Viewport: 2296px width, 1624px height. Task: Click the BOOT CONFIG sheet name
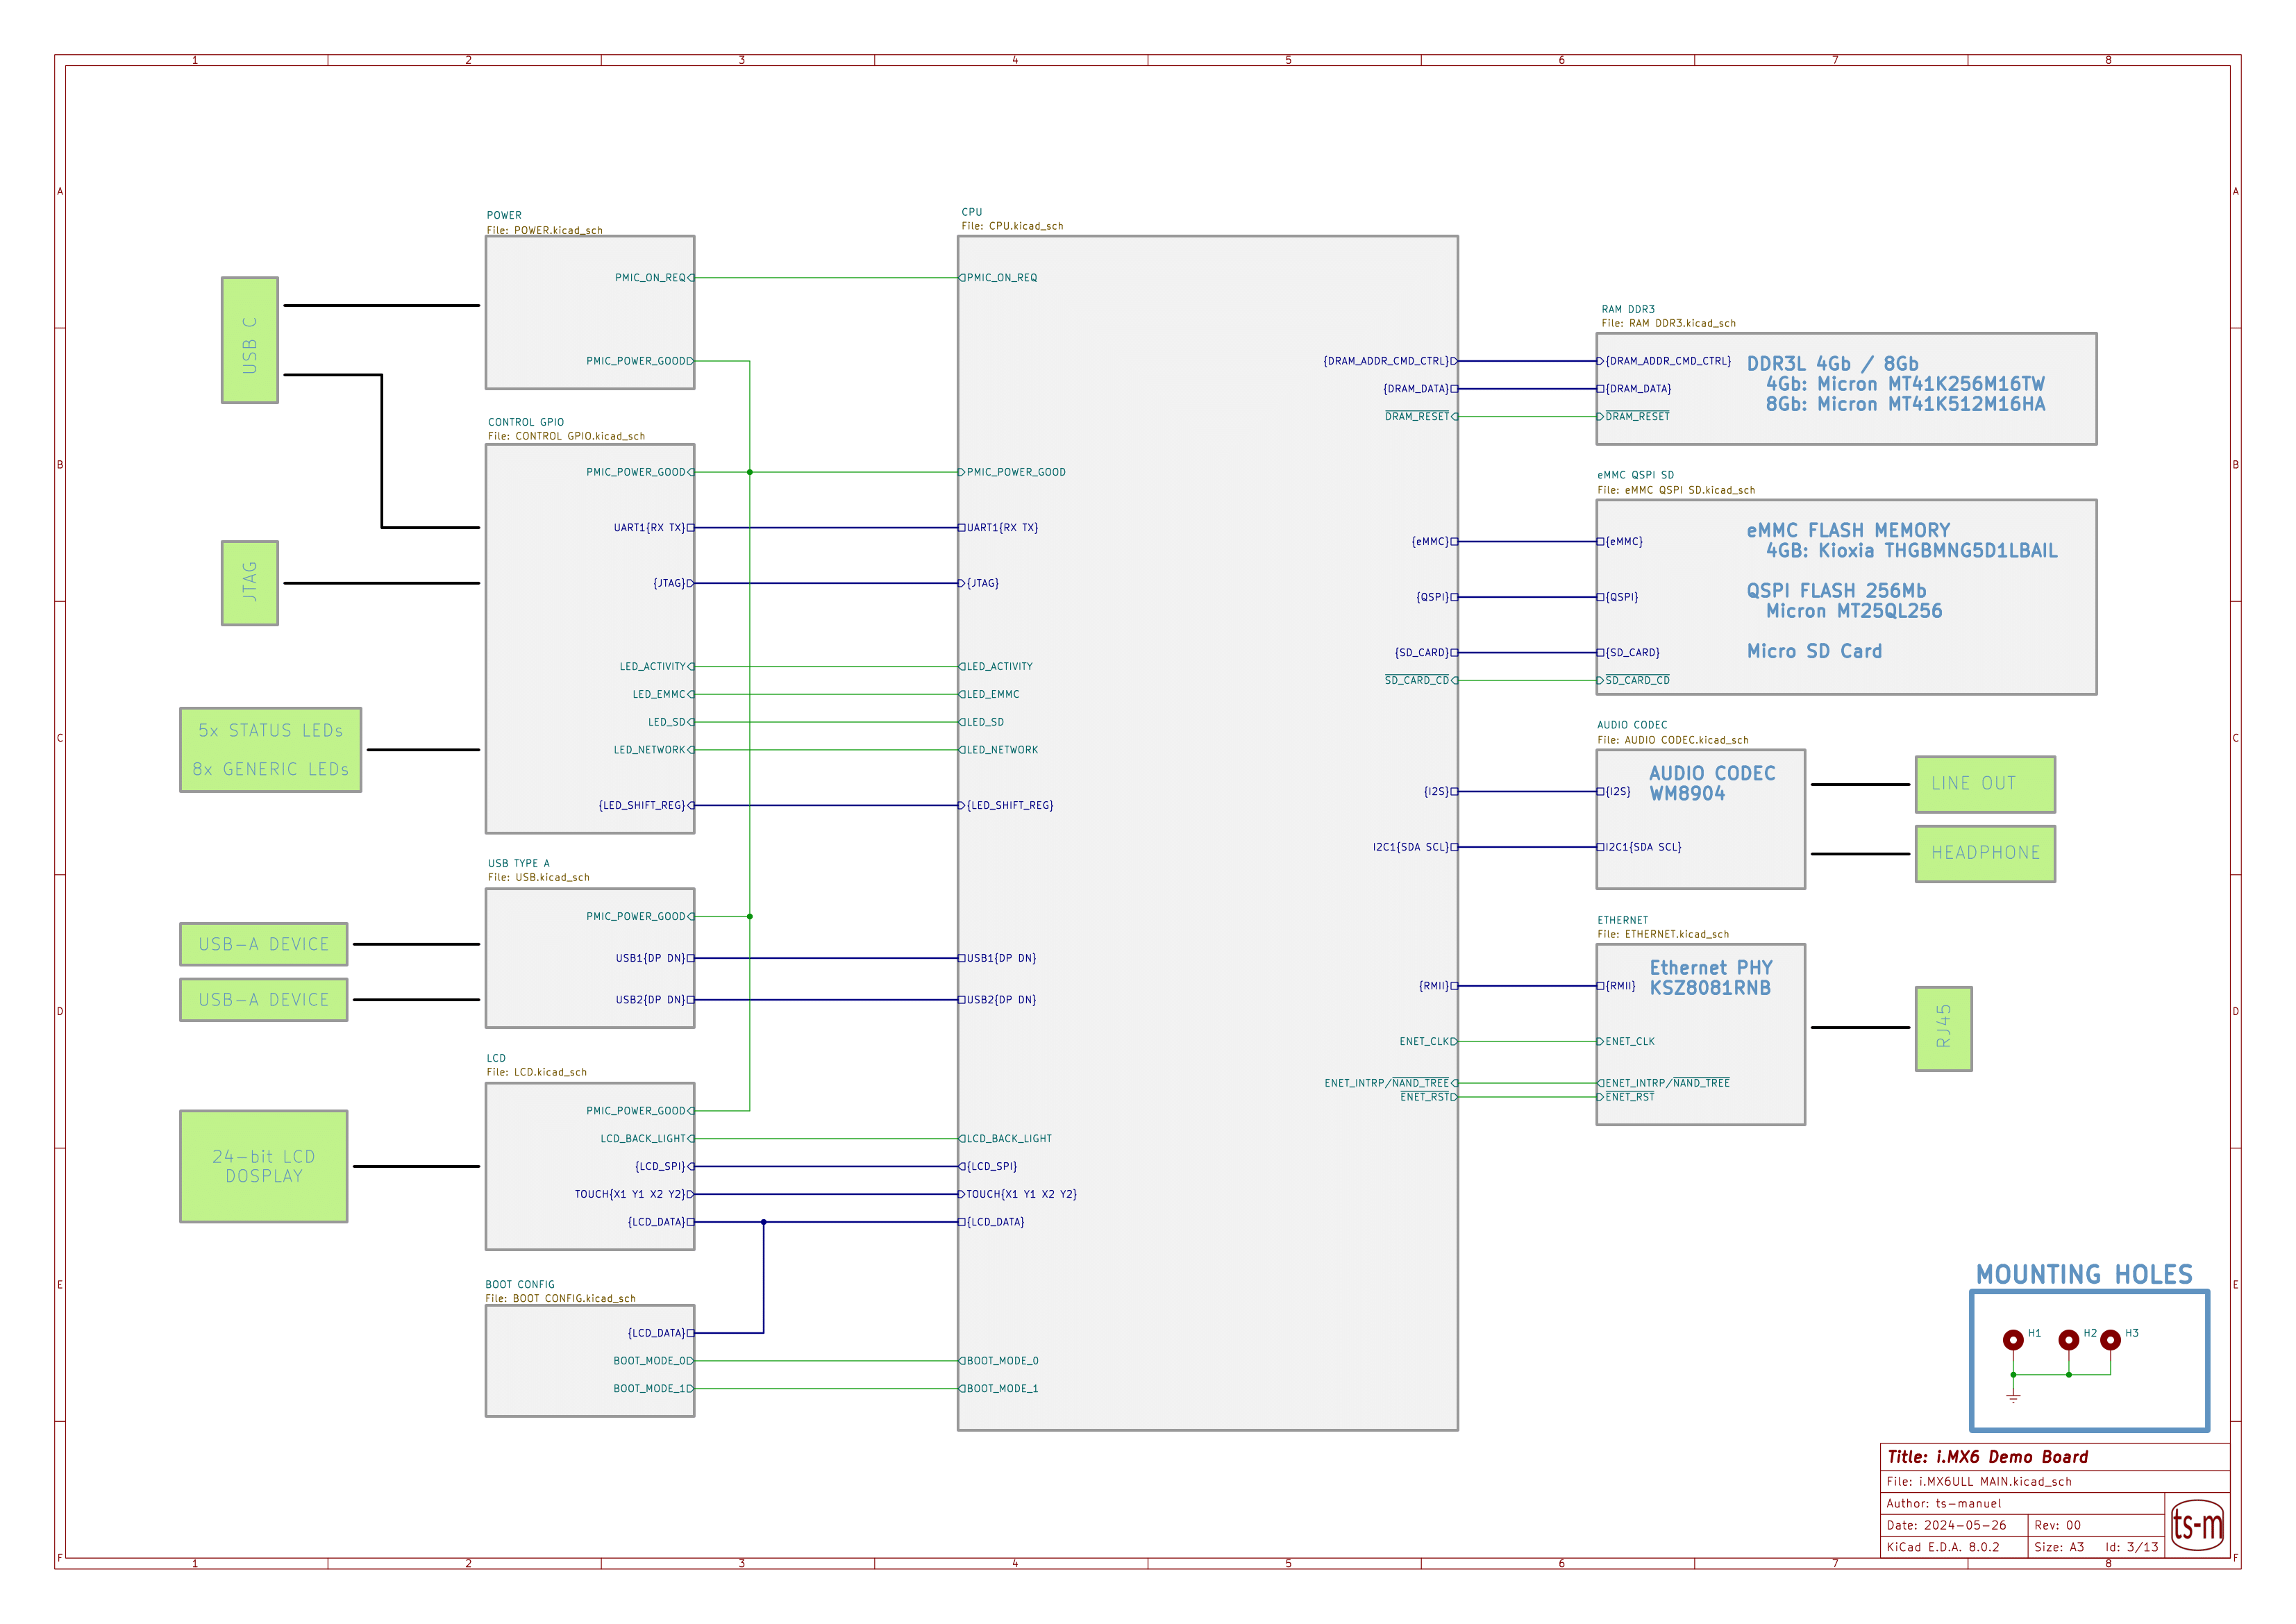point(520,1284)
